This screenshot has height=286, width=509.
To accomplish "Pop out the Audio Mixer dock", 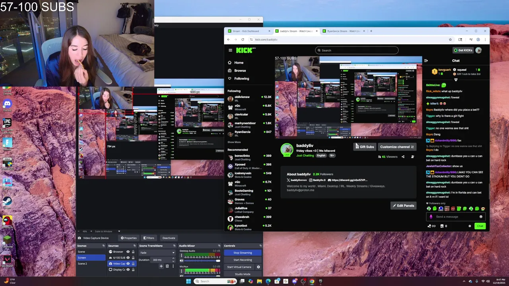I will click(219, 246).
